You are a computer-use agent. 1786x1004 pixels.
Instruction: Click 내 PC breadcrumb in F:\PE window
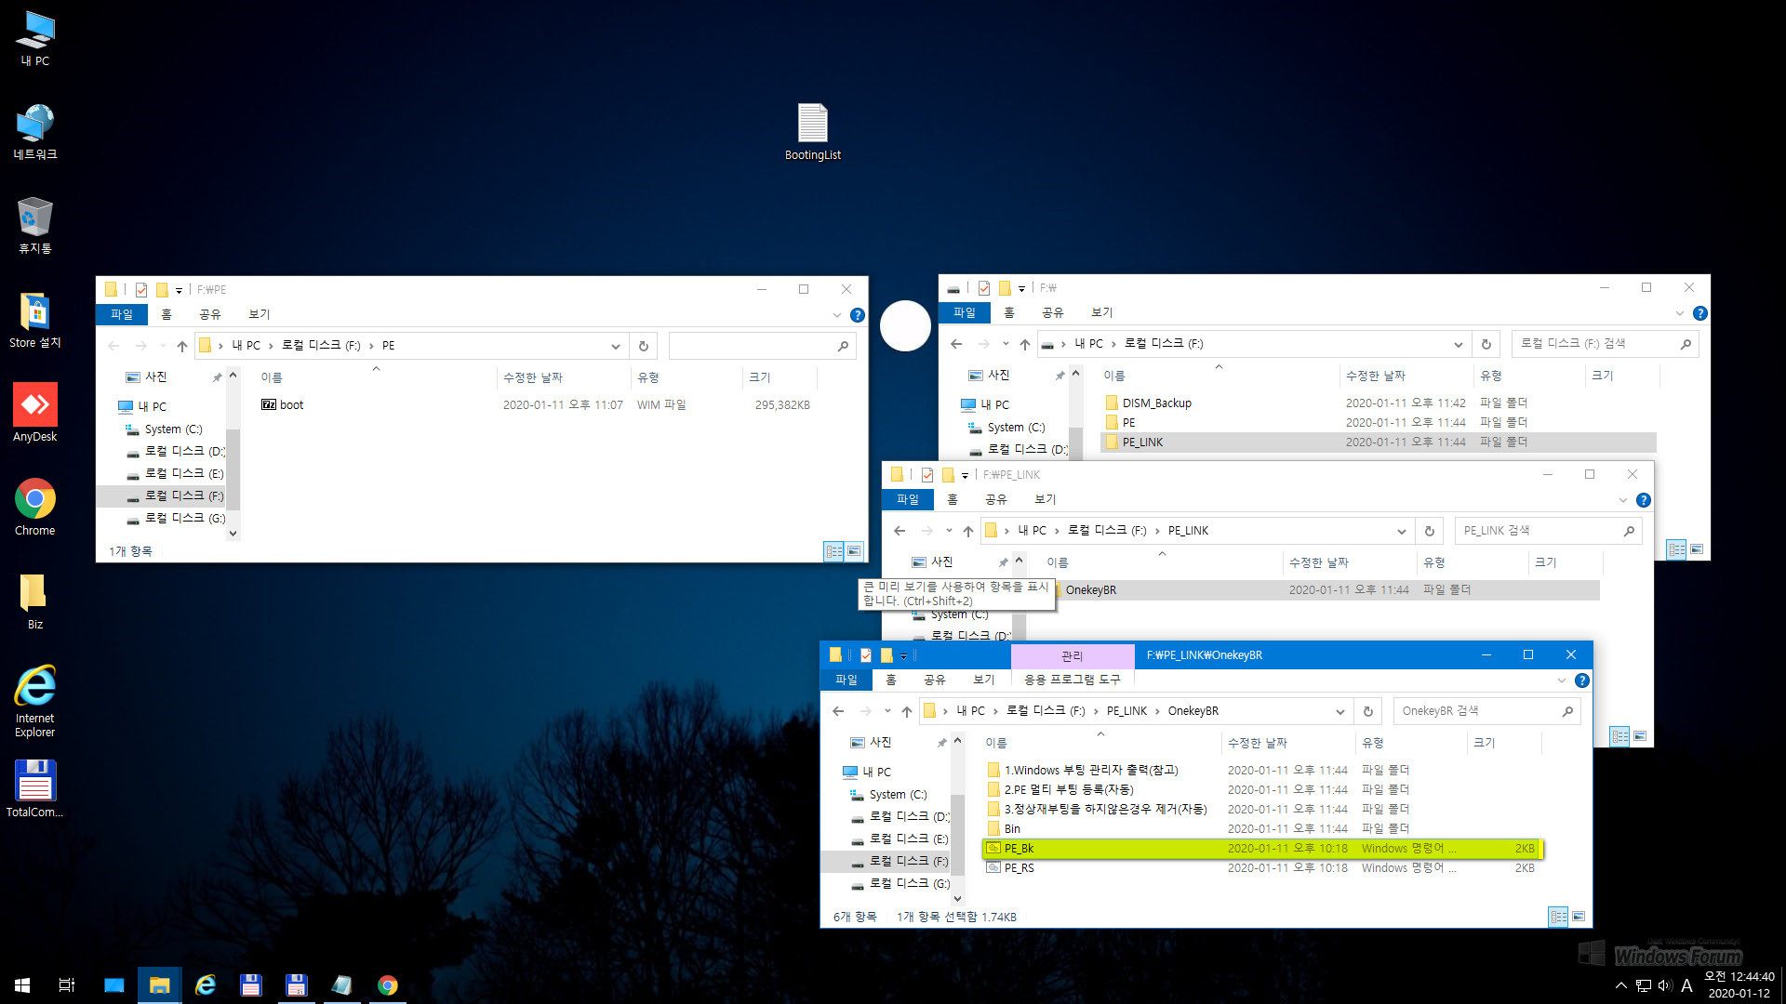coord(246,346)
